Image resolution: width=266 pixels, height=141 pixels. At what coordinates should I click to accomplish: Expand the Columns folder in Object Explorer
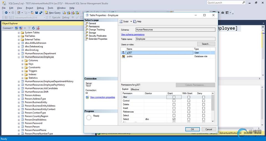pyautogui.click(x=23, y=60)
